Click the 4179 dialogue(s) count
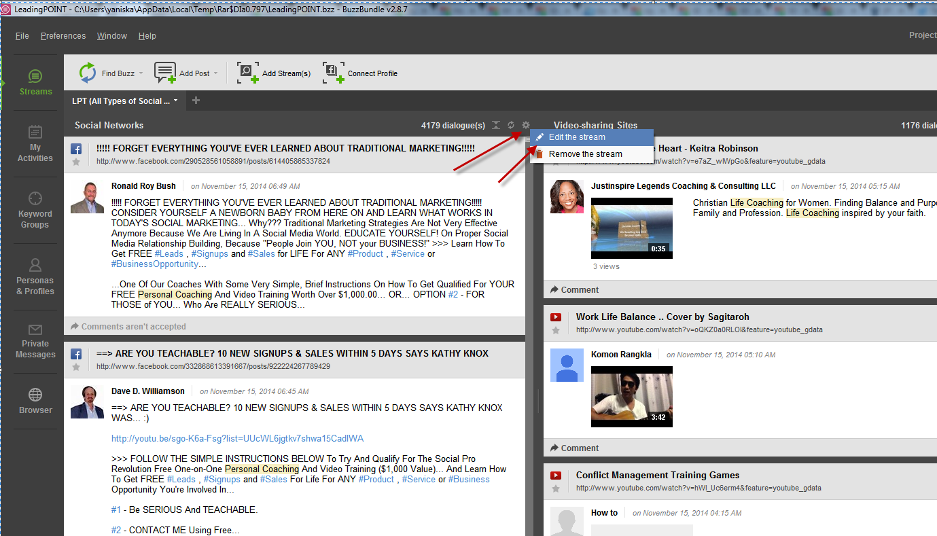 click(453, 126)
